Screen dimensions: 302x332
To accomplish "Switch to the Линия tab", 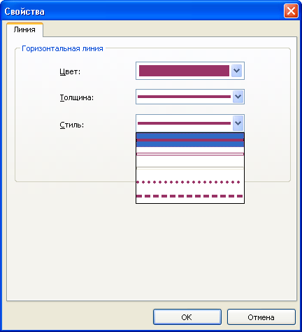I will click(x=24, y=29).
